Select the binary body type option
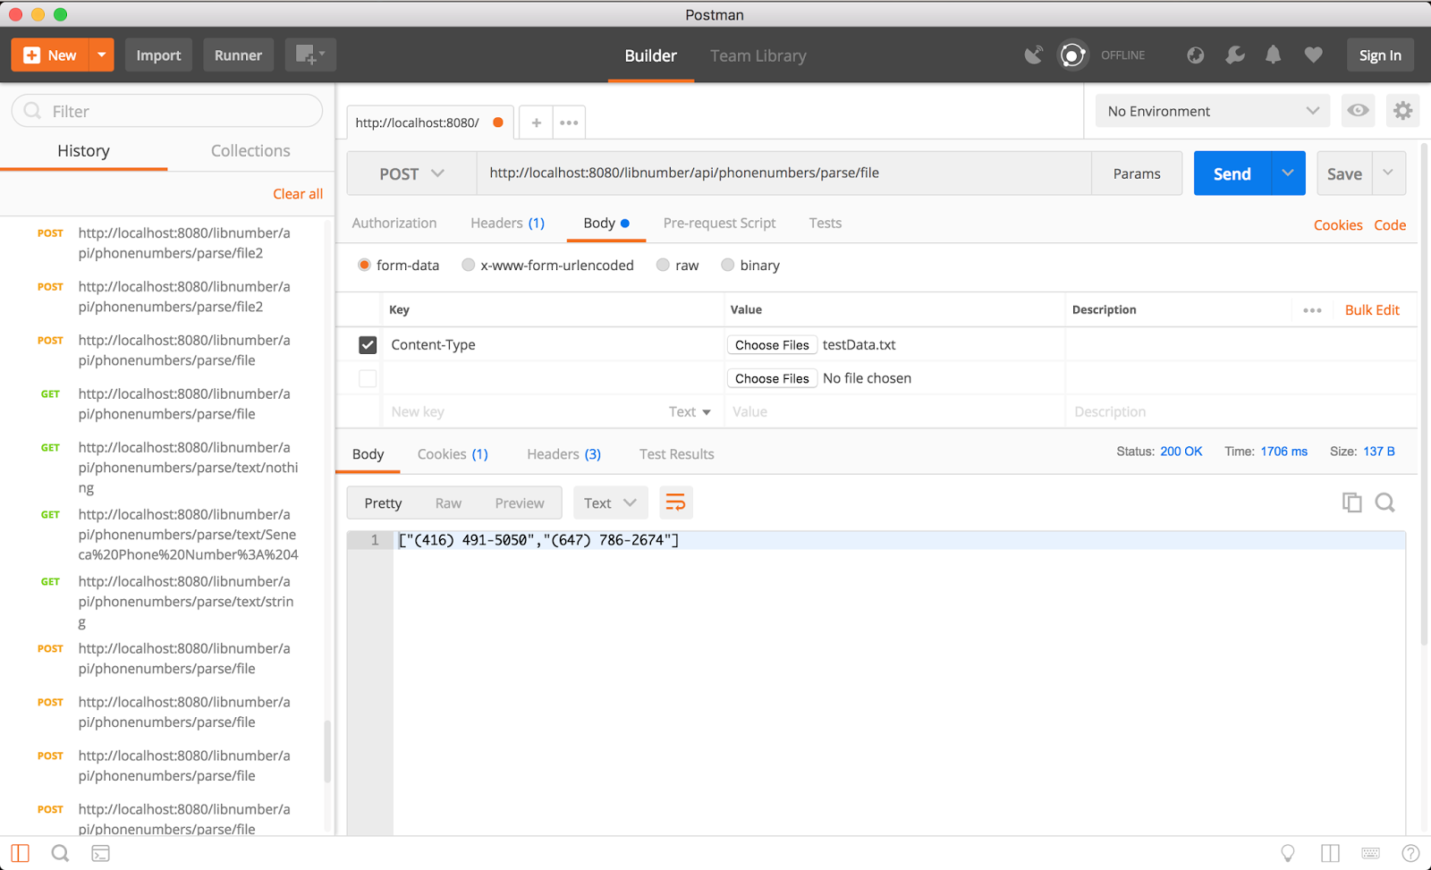This screenshot has width=1431, height=870. pyautogui.click(x=727, y=265)
